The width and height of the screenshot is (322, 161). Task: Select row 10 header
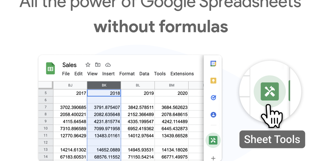click(46, 128)
